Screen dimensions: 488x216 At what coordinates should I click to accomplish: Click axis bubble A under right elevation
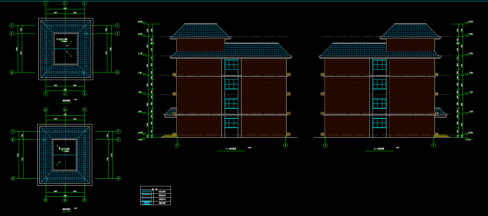coord(326,145)
